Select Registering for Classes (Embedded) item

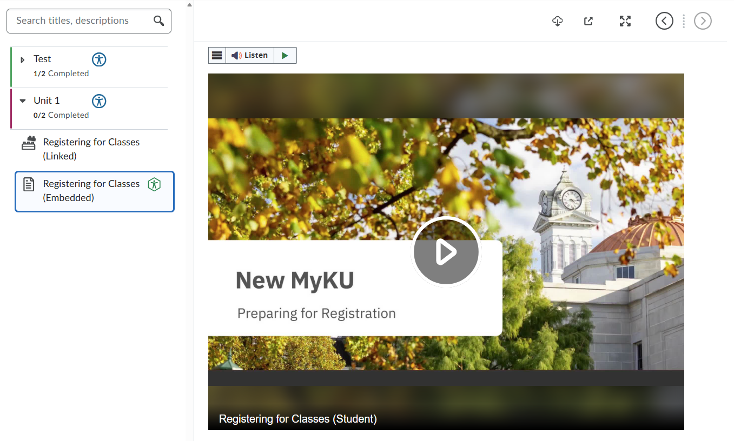coord(95,191)
